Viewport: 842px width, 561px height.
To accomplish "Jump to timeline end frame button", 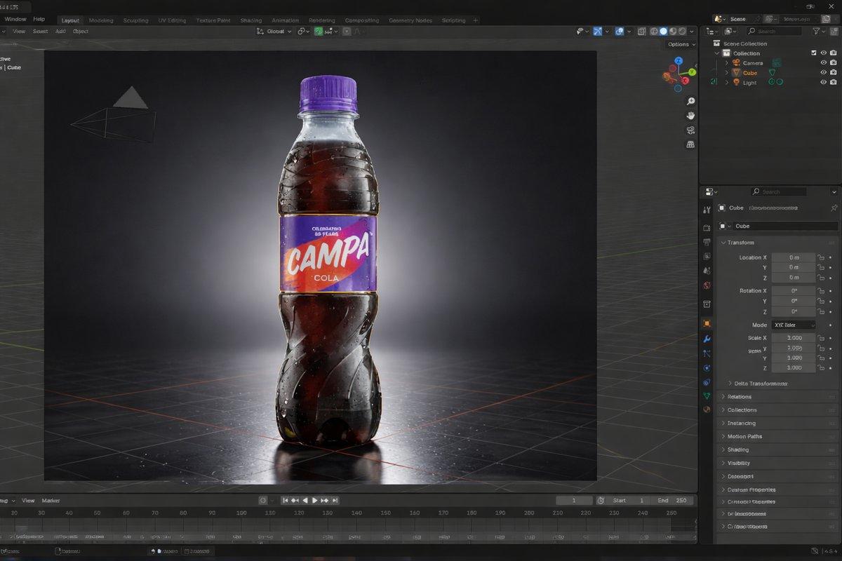I will click(x=335, y=501).
